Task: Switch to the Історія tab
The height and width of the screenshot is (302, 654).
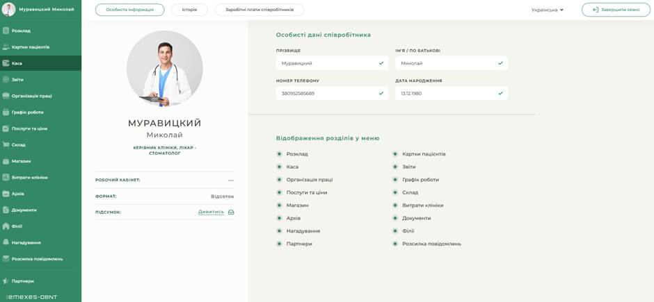Action: click(189, 10)
